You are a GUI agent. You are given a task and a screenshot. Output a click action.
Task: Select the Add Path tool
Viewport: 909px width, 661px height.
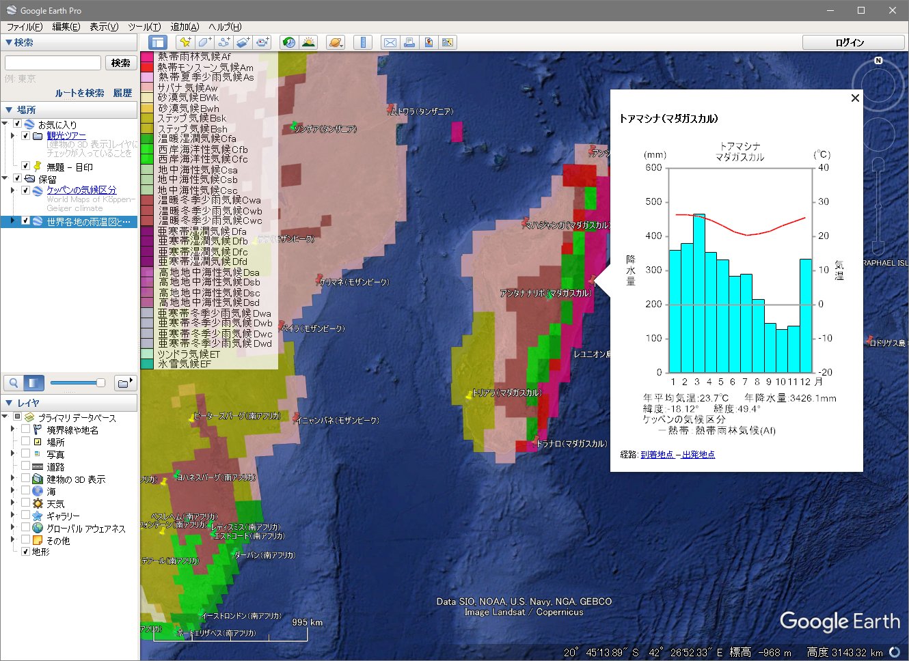tap(224, 42)
